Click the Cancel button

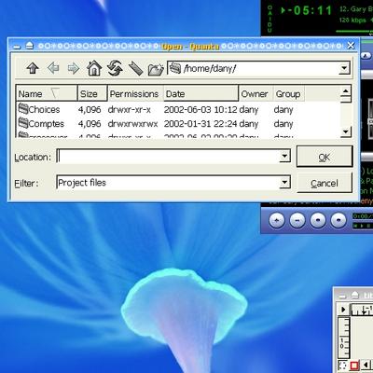(x=325, y=183)
